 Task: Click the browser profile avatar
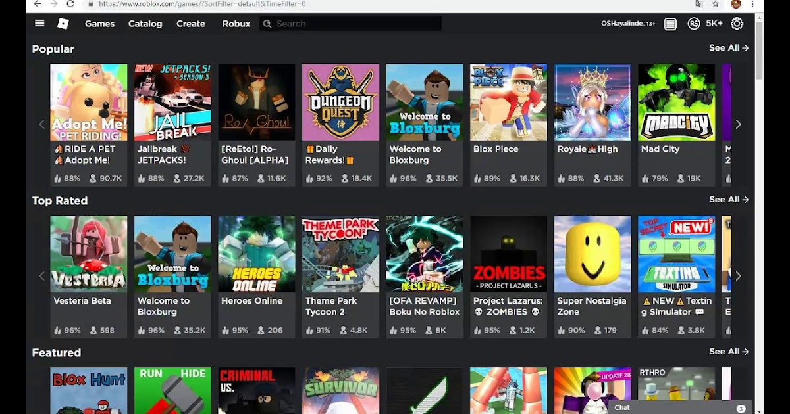point(736,4)
